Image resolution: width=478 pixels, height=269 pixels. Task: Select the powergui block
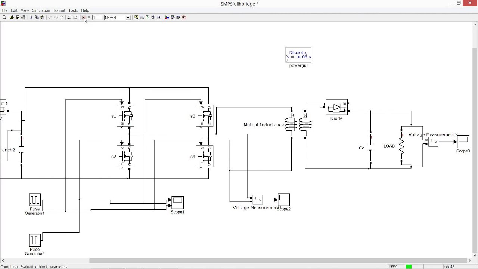pos(298,55)
